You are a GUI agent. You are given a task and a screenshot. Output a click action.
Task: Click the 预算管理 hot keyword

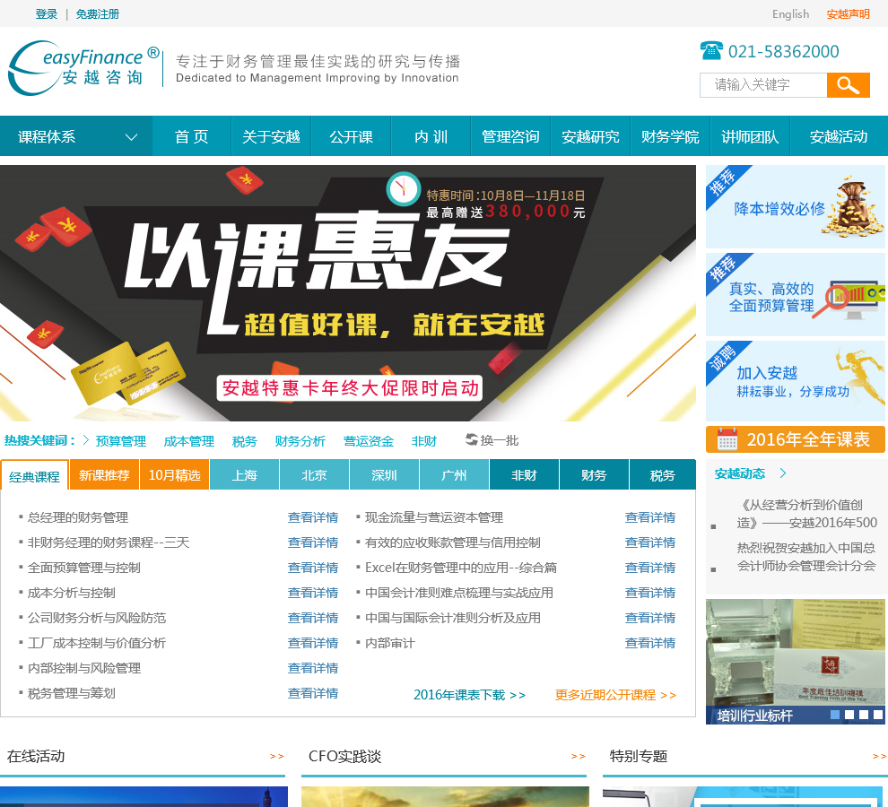[x=120, y=440]
